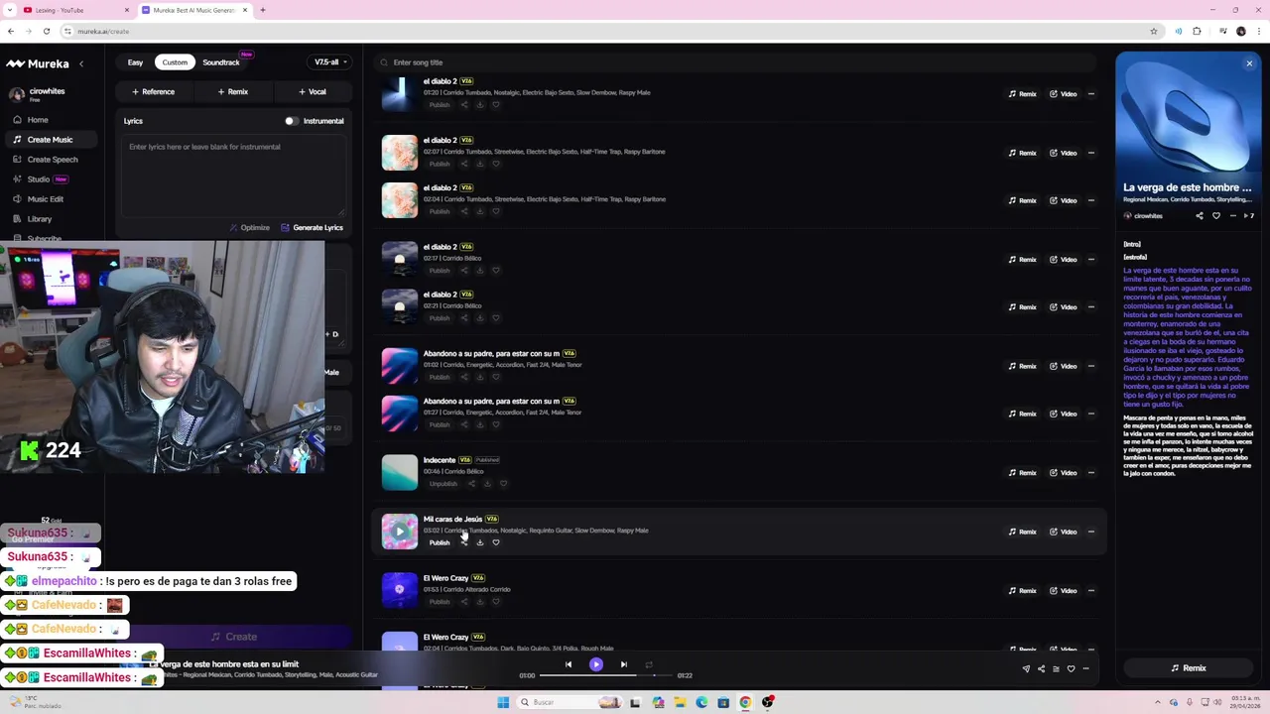Create Video for Mil caras de Jesús

[x=1064, y=532]
